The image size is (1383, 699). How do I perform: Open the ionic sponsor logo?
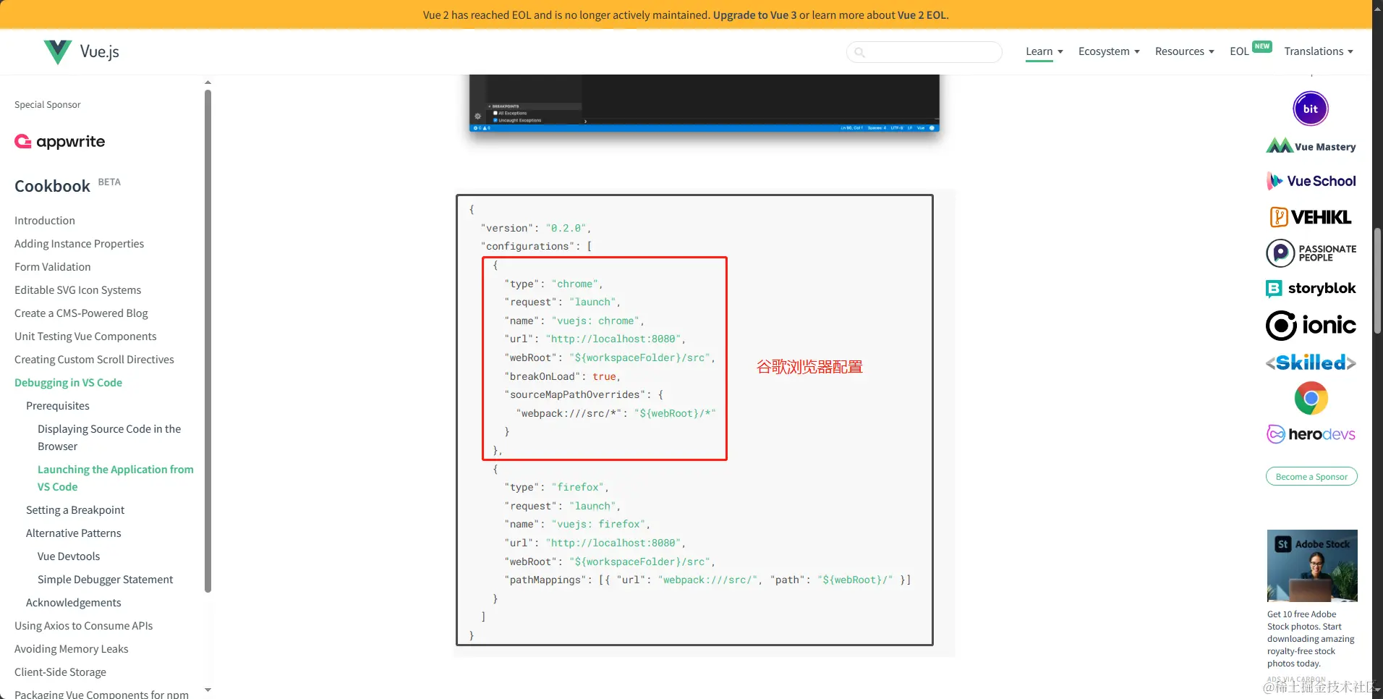[x=1311, y=326]
